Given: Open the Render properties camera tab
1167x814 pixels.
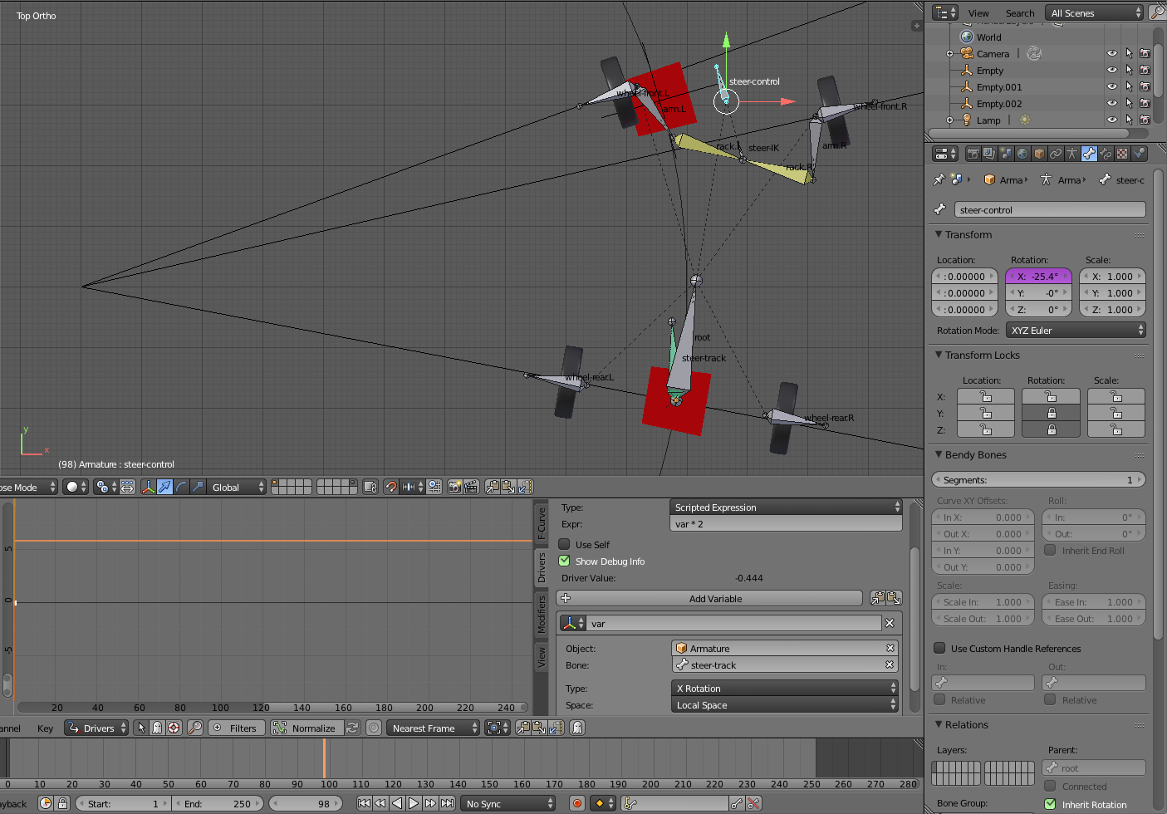Looking at the screenshot, I should tap(973, 154).
